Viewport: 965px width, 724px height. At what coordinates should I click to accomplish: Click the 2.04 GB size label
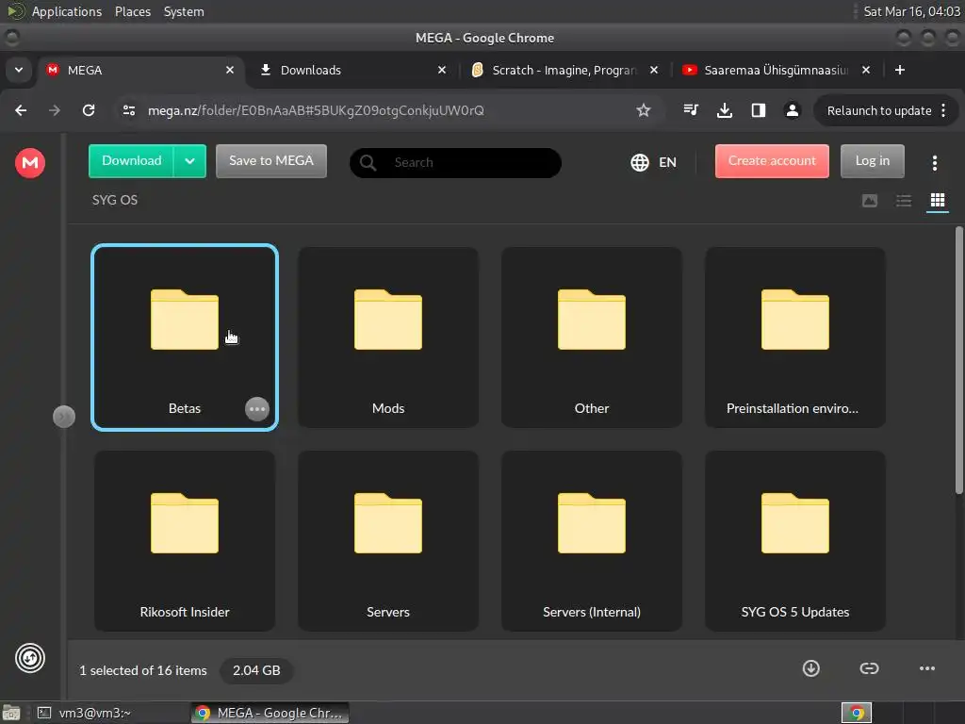point(256,670)
